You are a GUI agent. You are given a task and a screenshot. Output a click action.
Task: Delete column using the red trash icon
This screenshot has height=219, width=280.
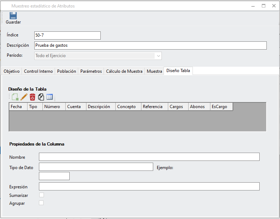coord(32,97)
